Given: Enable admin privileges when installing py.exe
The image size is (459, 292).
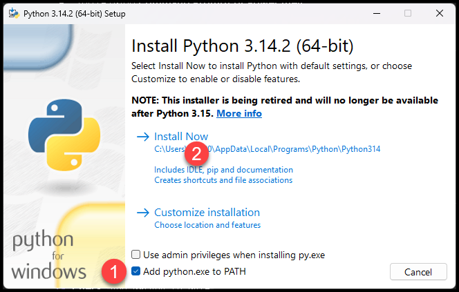Looking at the screenshot, I should pyautogui.click(x=136, y=255).
